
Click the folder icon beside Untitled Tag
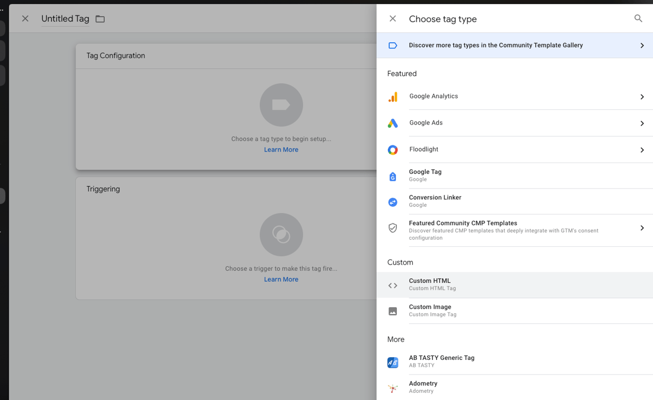pyautogui.click(x=100, y=19)
